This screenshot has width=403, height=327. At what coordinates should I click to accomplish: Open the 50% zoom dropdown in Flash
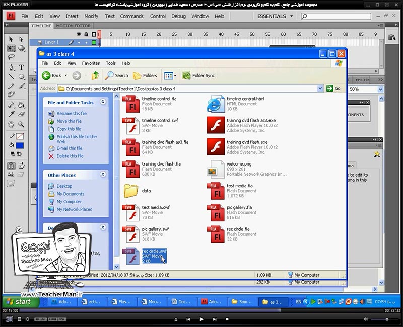pos(380,89)
